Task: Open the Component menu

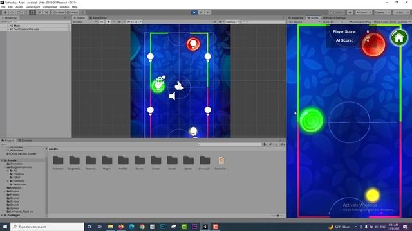Action: coord(50,7)
